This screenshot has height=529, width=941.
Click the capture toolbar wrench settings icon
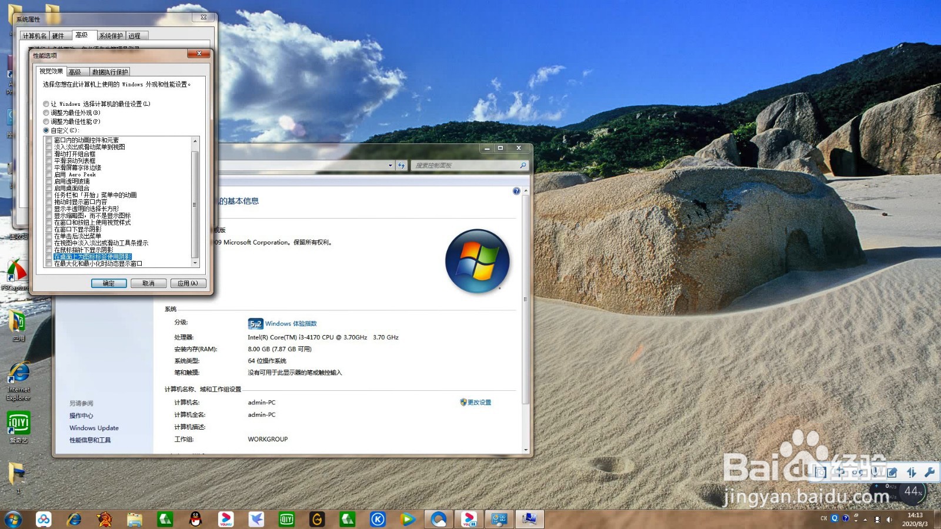tap(929, 473)
